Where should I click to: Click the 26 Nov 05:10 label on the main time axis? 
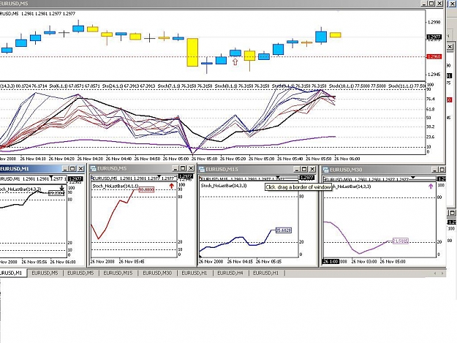204,159
